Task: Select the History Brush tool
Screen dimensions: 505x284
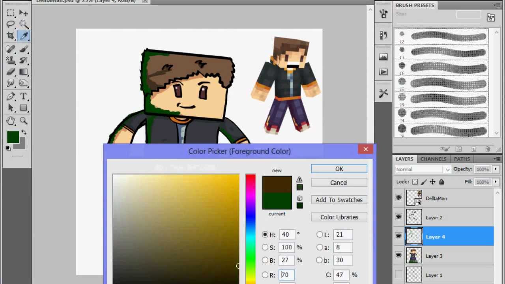Action: [23, 60]
